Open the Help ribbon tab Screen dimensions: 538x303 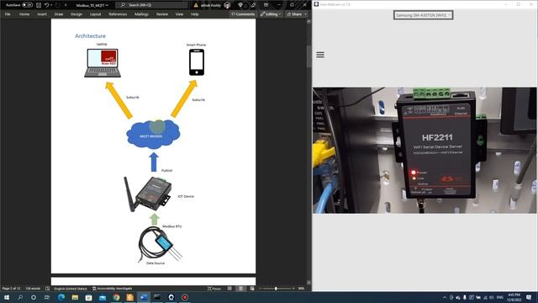194,14
